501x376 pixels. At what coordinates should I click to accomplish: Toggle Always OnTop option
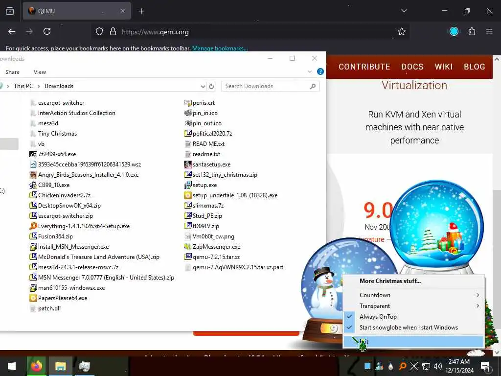414,317
